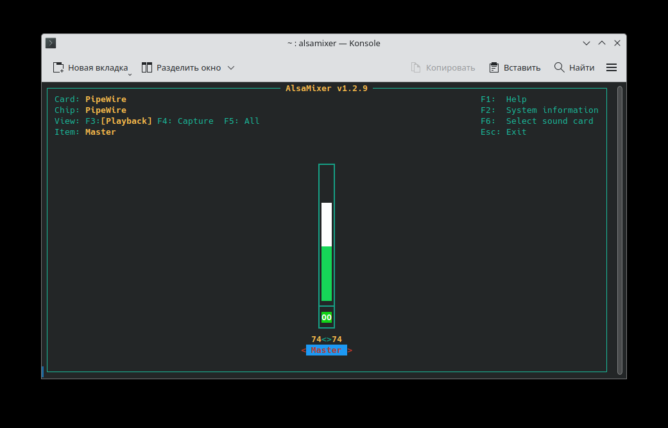Select the Master channel label
This screenshot has width=668, height=428.
click(x=327, y=350)
